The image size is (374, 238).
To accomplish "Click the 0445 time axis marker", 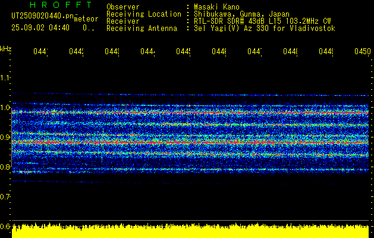I will [x=183, y=52].
